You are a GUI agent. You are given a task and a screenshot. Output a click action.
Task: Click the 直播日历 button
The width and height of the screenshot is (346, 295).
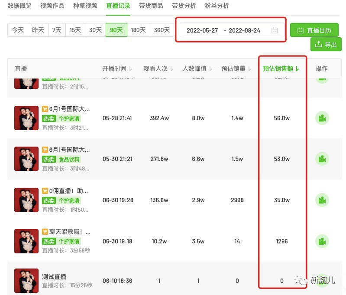pos(314,30)
